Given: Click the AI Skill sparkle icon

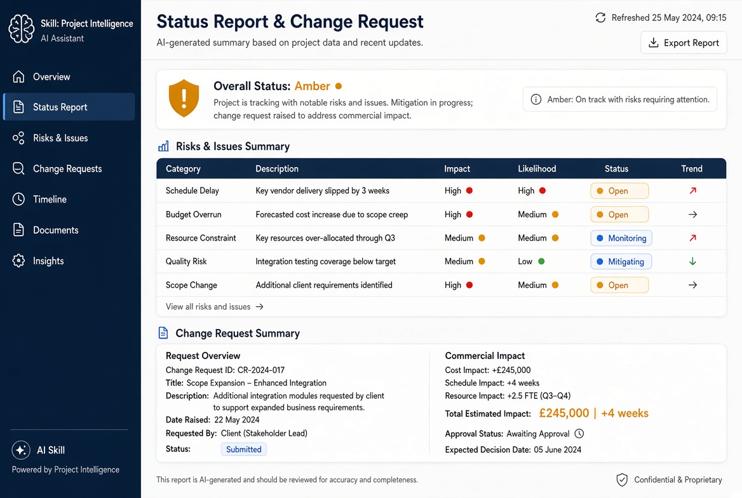Looking at the screenshot, I should (x=21, y=450).
